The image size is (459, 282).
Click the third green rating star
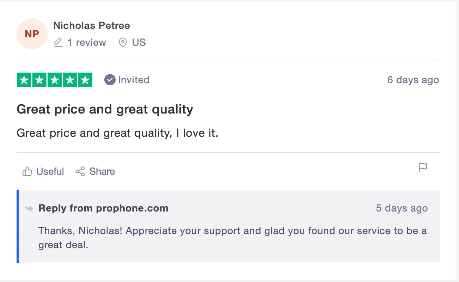point(55,80)
